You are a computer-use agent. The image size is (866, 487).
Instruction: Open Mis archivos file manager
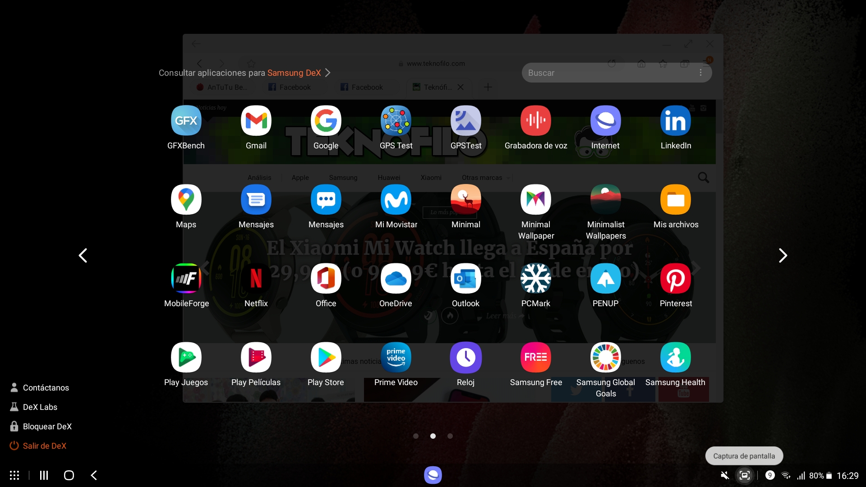tap(675, 200)
